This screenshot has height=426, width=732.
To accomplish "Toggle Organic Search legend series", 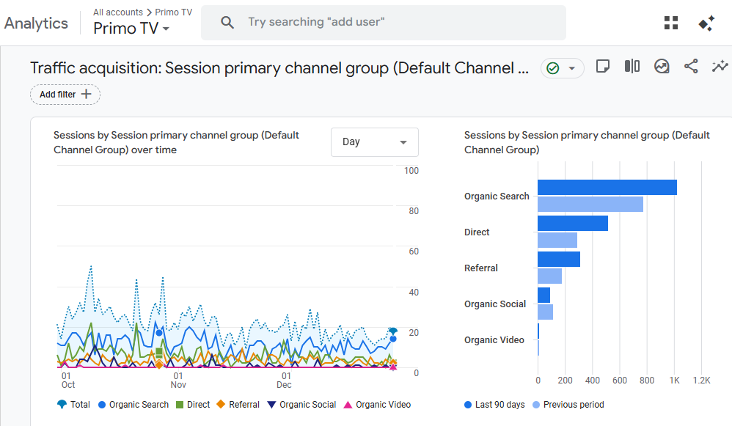I will coord(133,405).
